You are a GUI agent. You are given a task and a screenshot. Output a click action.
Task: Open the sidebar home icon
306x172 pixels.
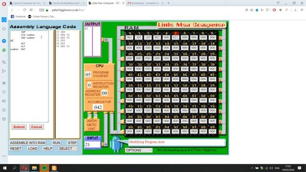(x=4, y=20)
